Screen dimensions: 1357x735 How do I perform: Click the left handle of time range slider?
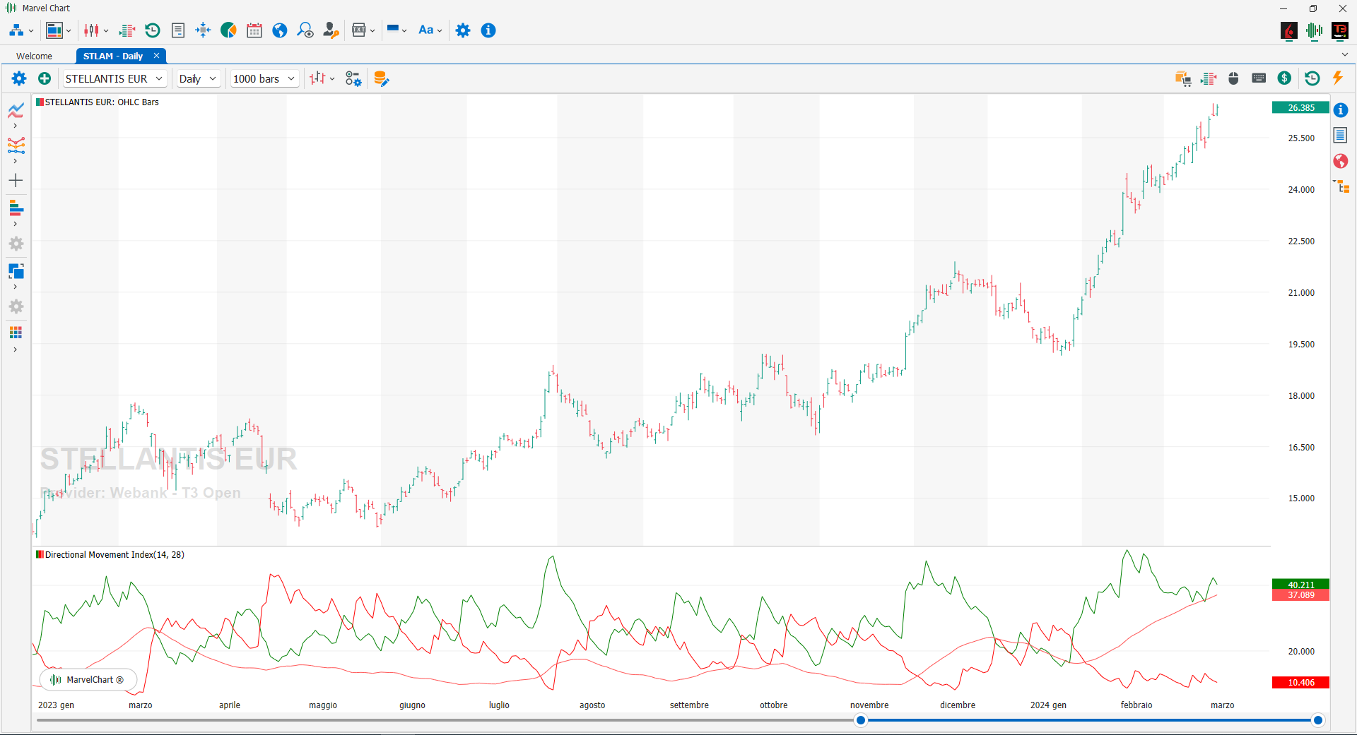[860, 720]
